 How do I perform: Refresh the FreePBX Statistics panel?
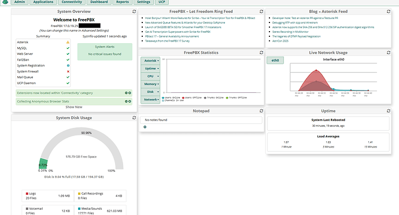pos(261,52)
